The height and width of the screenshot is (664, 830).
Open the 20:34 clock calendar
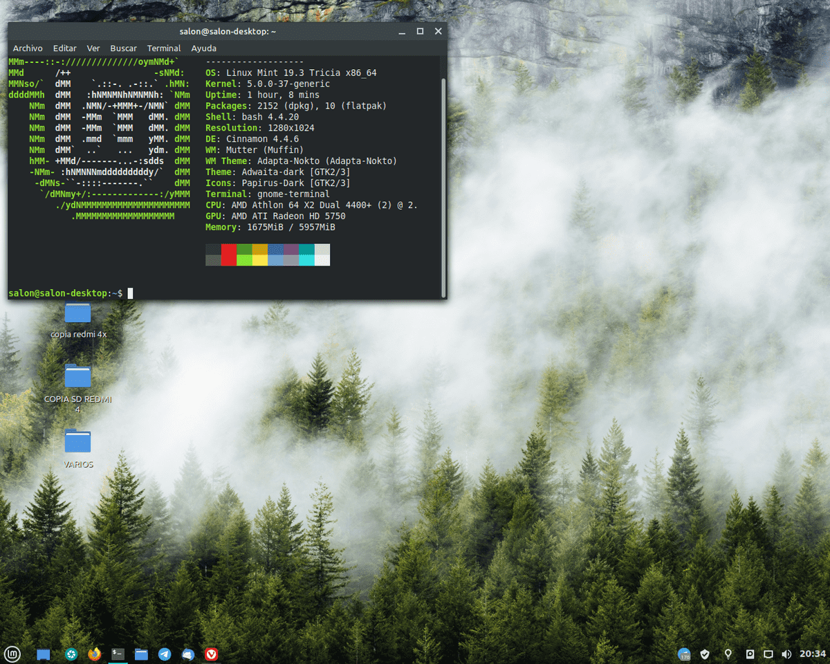pyautogui.click(x=813, y=654)
